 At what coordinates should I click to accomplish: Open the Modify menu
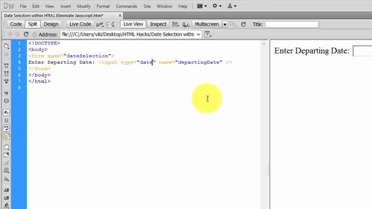[x=84, y=6]
